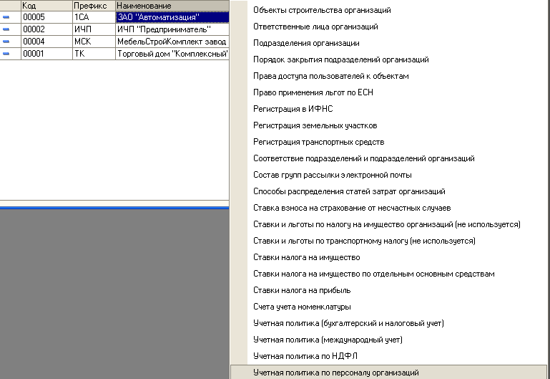Open Регистрация в ИФНС entry
Viewport: 550px width, 379px height.
click(x=293, y=109)
